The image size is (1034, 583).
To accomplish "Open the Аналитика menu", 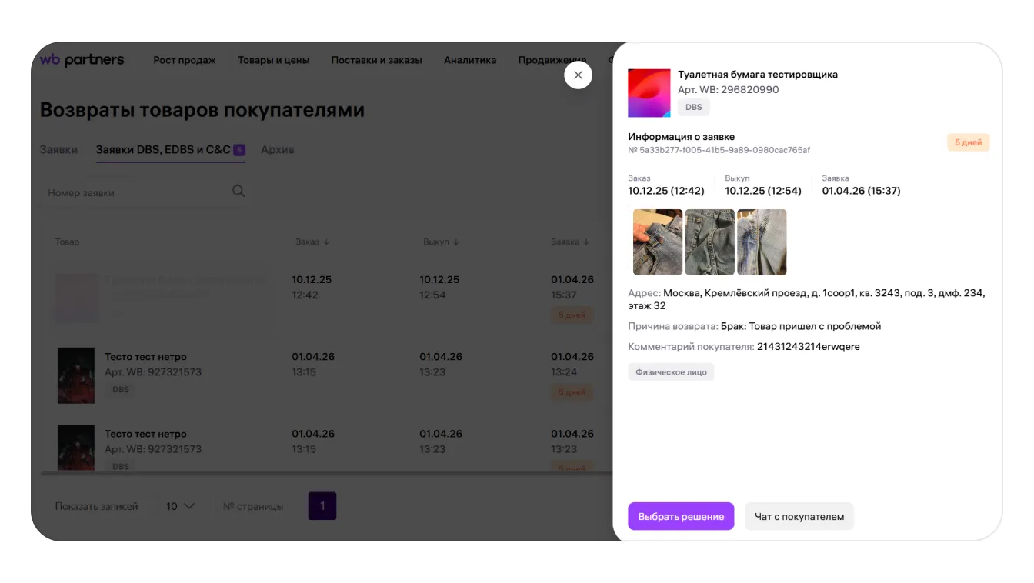I will tap(470, 60).
